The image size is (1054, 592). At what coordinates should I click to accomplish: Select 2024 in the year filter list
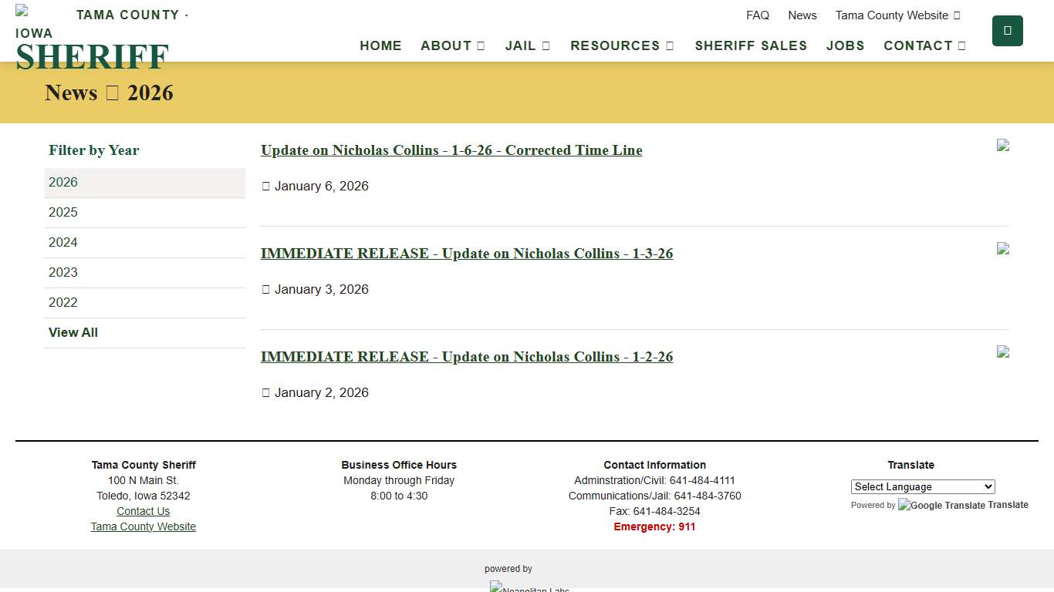[62, 242]
